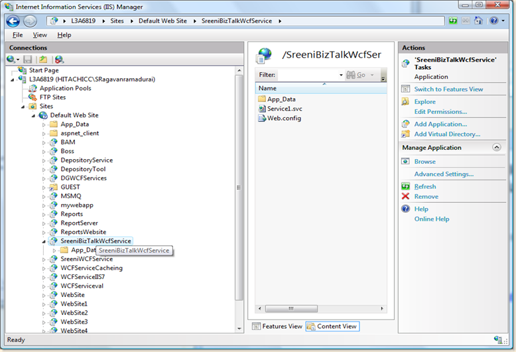
Task: Click the Connections tree scroll down arrow
Action: (x=239, y=329)
